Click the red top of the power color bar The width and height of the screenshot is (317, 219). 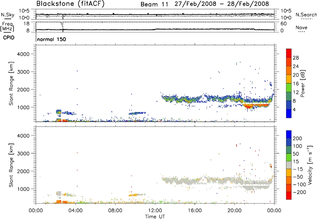click(289, 53)
